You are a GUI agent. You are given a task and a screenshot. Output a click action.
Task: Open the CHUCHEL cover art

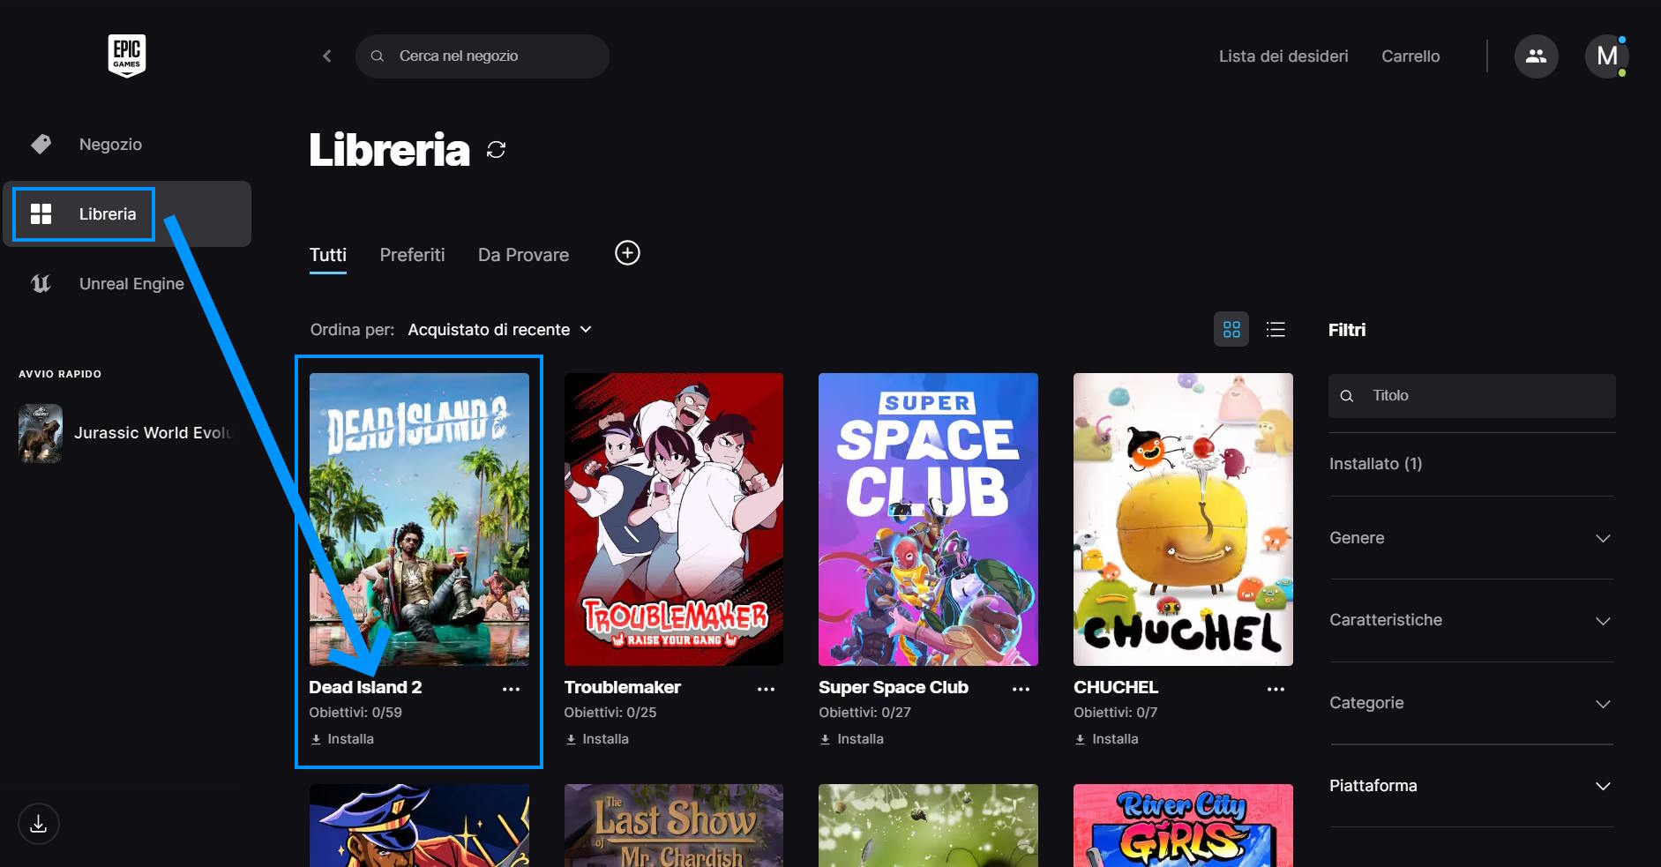(x=1183, y=519)
